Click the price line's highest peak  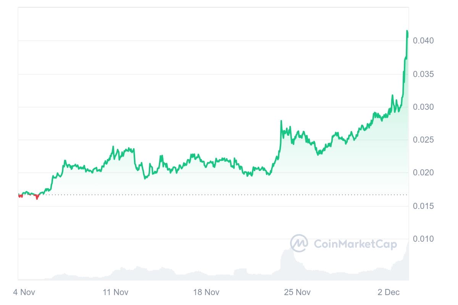click(x=407, y=31)
